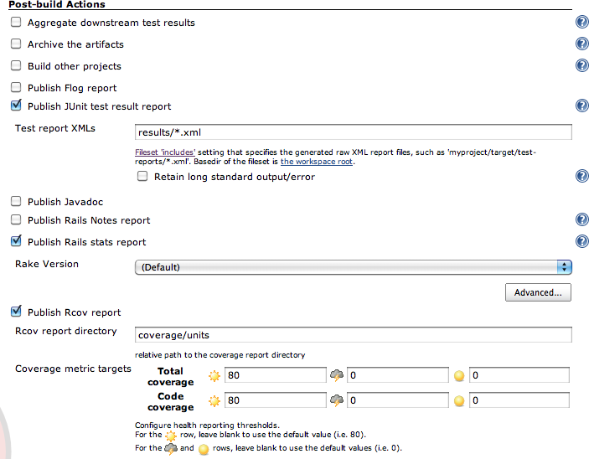This screenshot has width=589, height=459.
Task: Follow the workspace root link
Action: click(317, 162)
